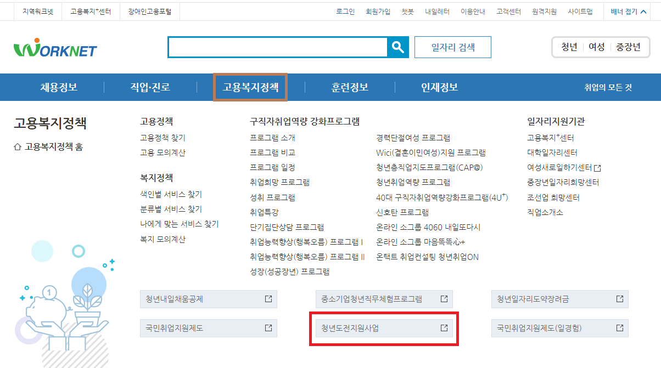Click the search magnifier icon
Image resolution: width=661 pixels, height=368 pixels.
coord(397,47)
